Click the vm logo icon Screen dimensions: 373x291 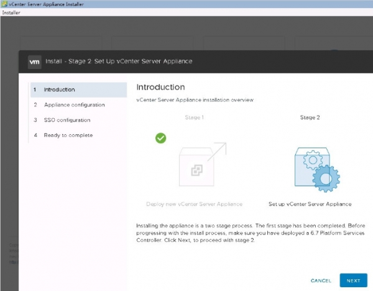point(34,62)
